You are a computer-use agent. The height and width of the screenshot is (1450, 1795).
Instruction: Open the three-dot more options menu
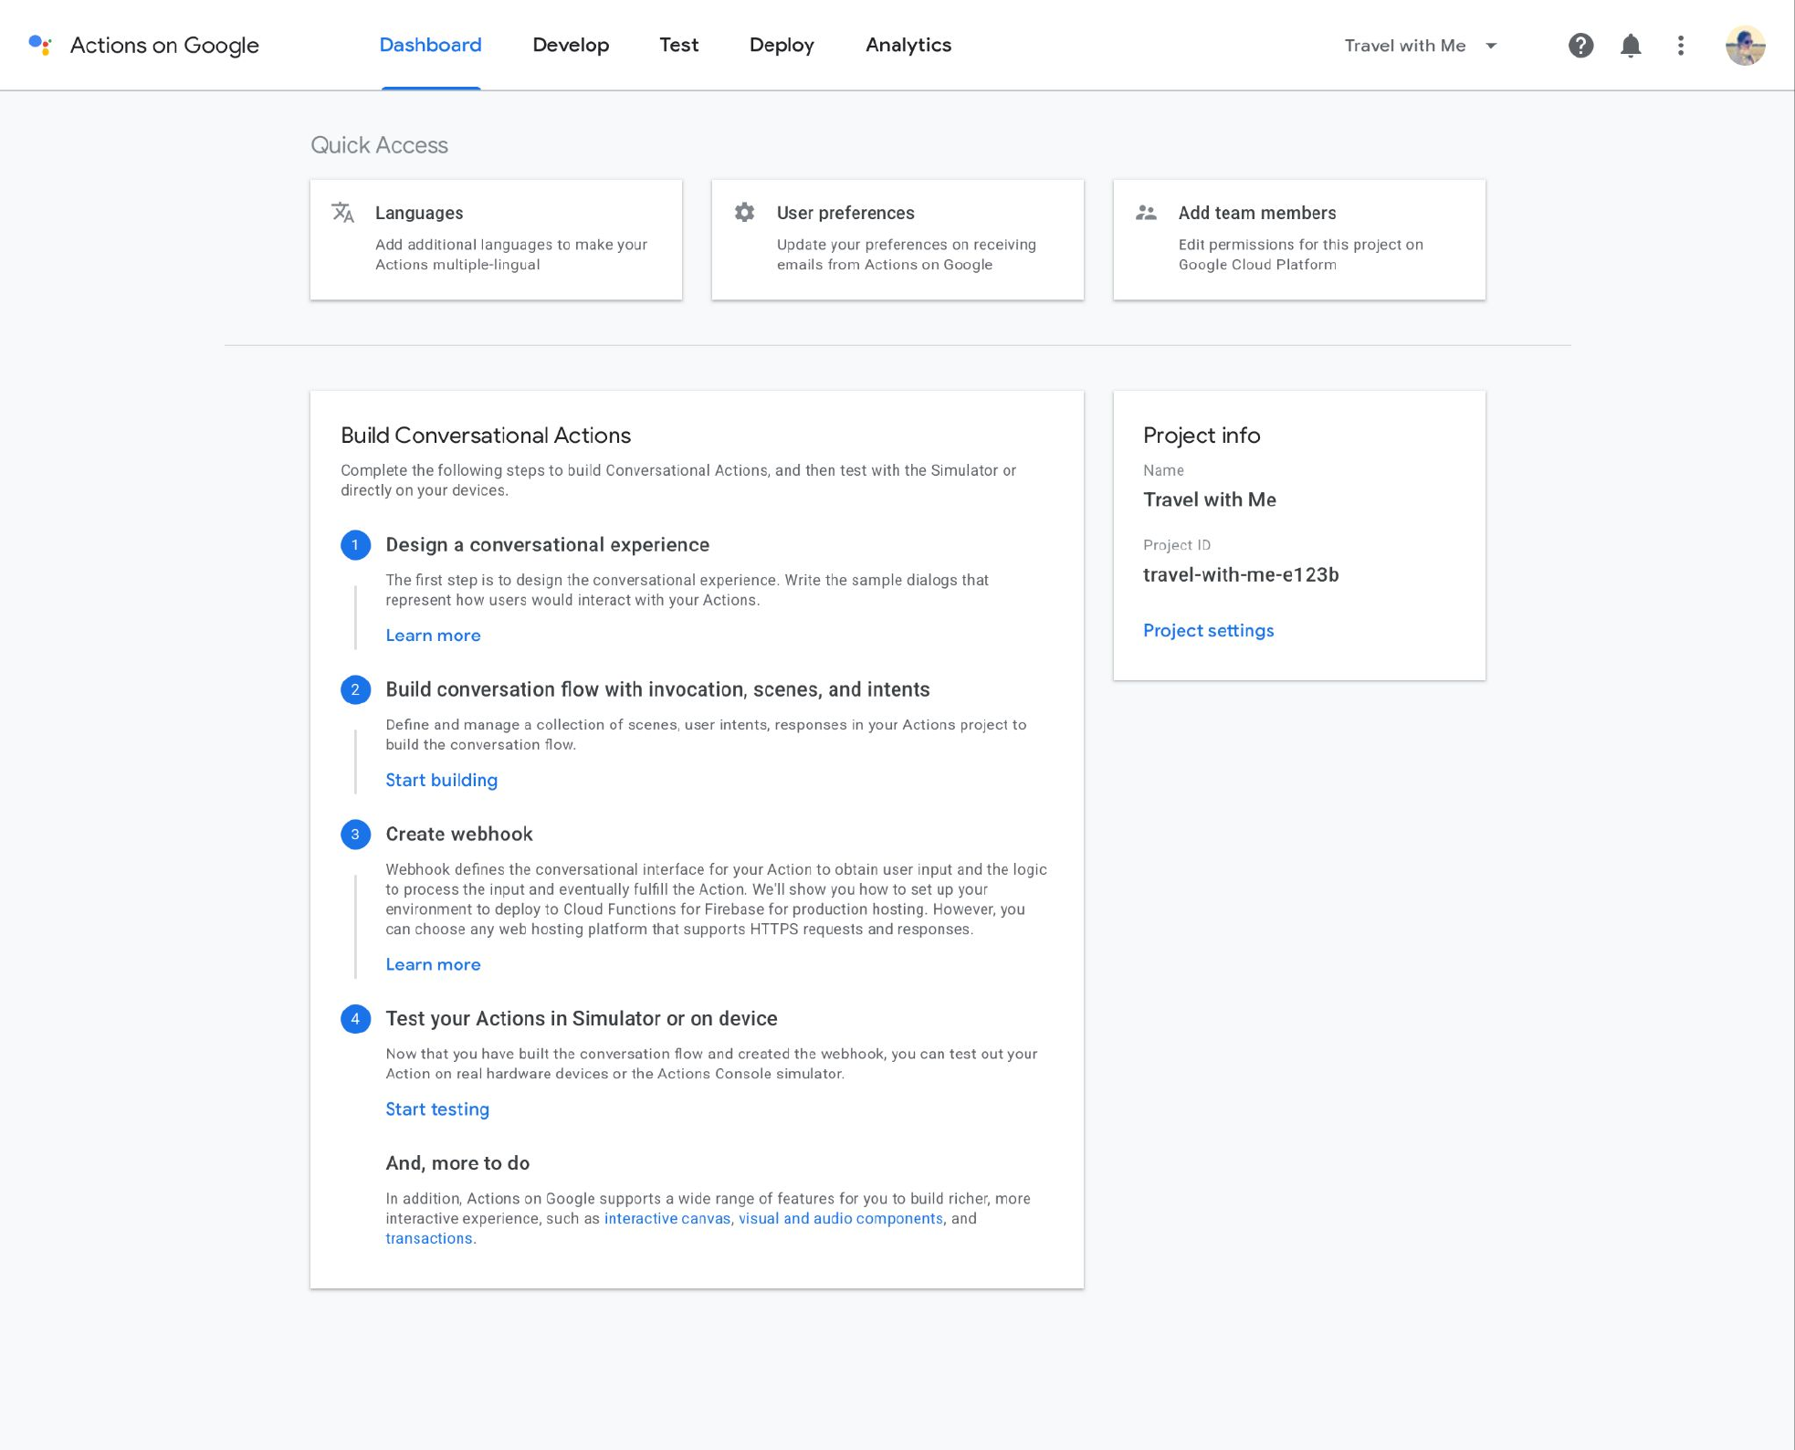coord(1680,45)
